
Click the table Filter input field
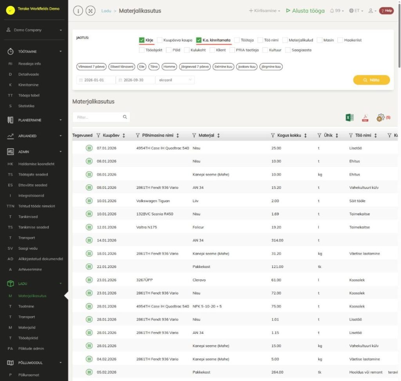click(x=101, y=117)
